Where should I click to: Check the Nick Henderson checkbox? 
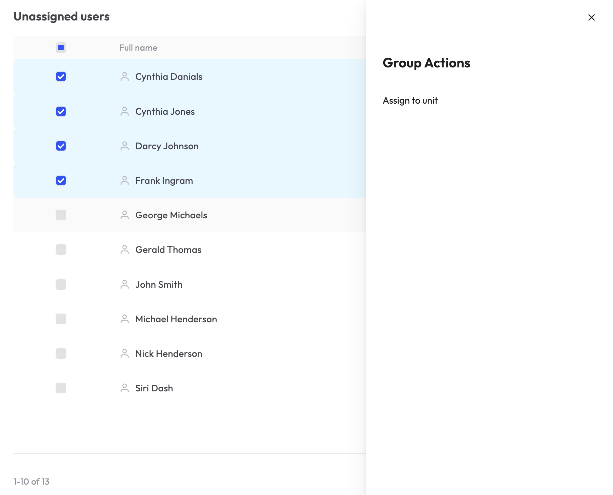[61, 353]
